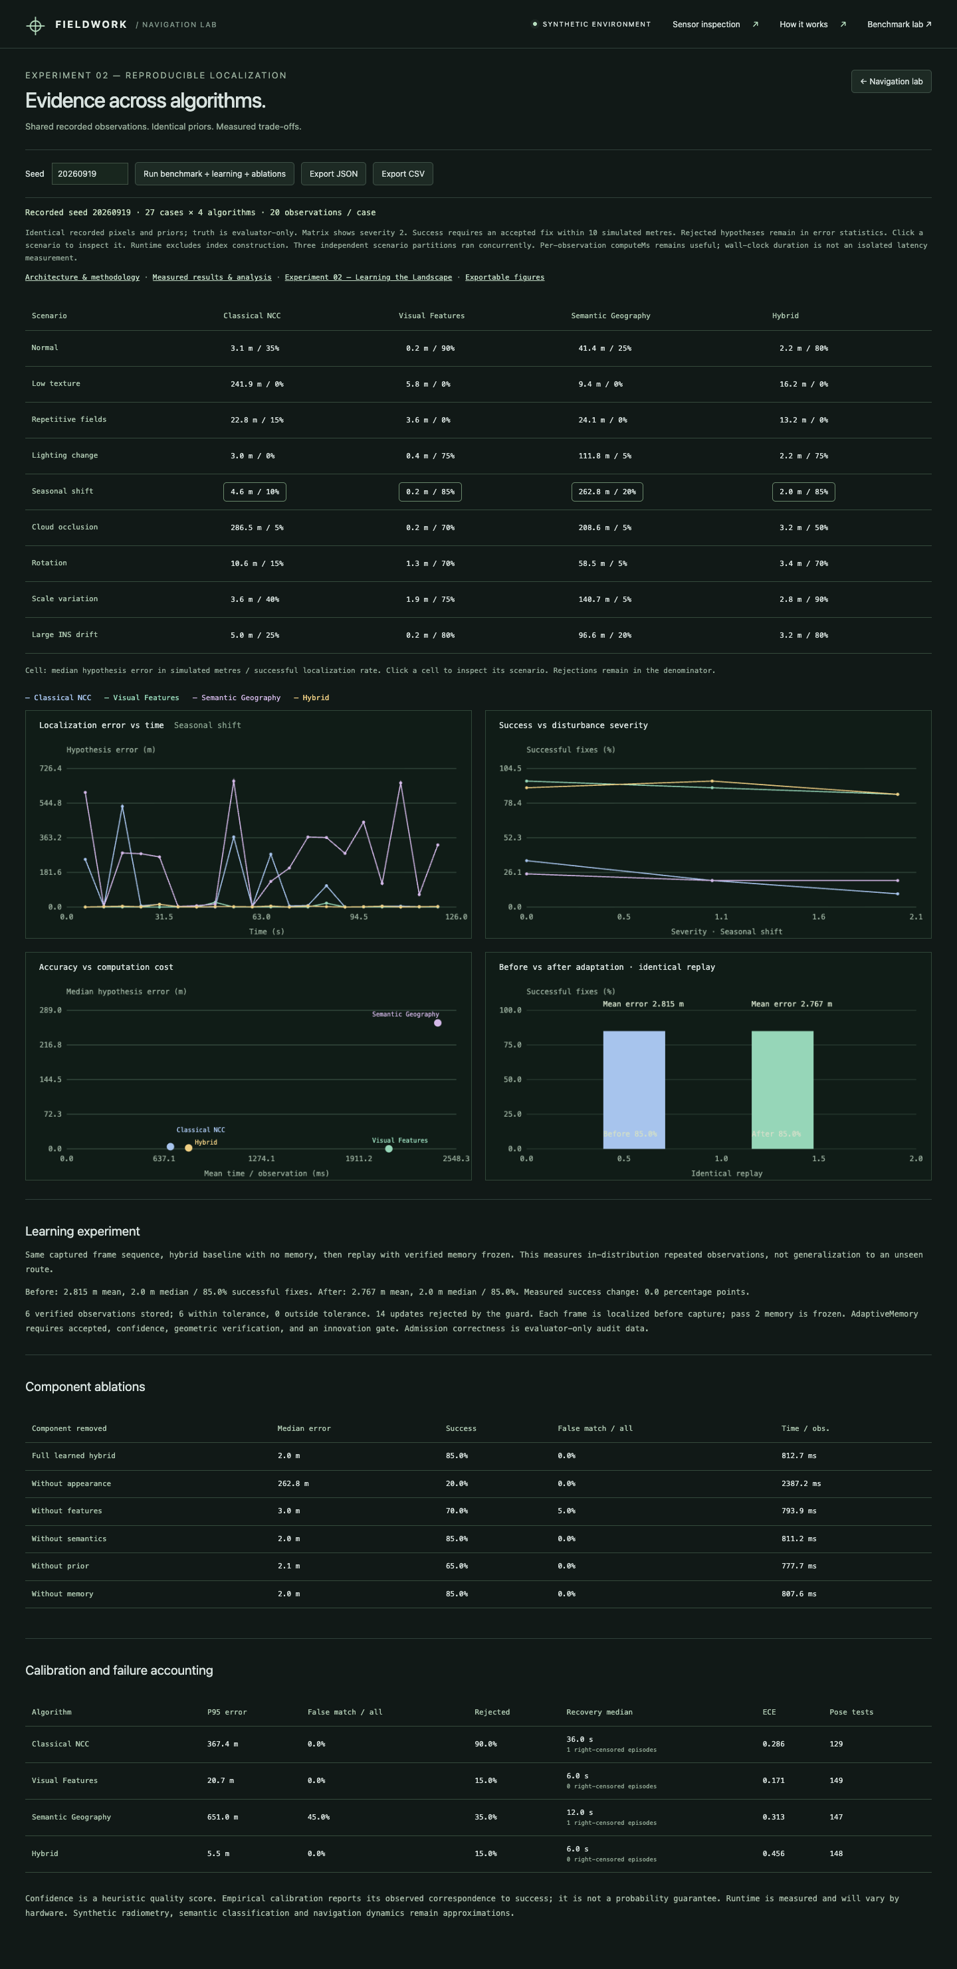Screen dimensions: 957x1969
Task: Inspect the Normal scenario Classical NCC cell
Action: [x=255, y=349]
